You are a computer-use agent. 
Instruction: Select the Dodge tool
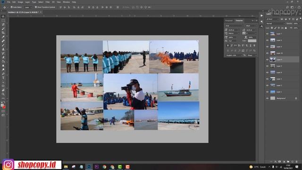coord(3,69)
